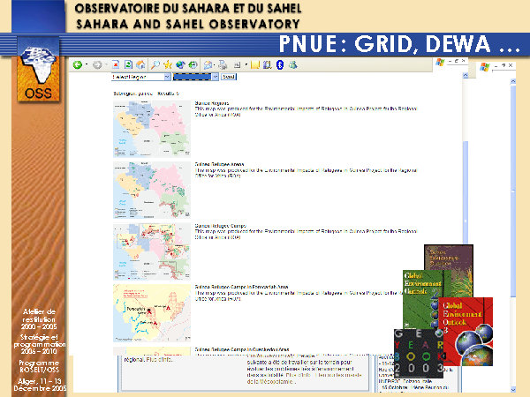
Task: Print the page using the printer icon
Action: point(223,64)
